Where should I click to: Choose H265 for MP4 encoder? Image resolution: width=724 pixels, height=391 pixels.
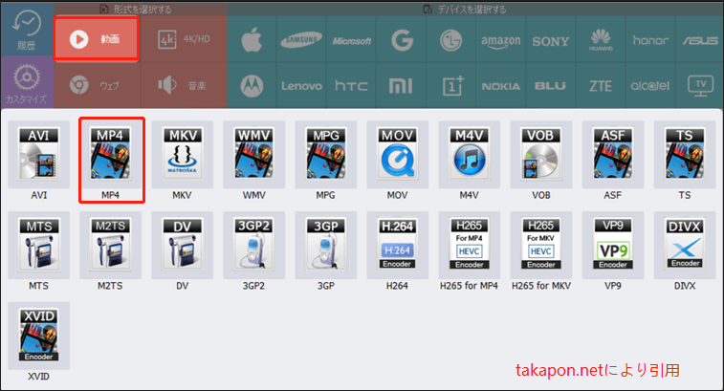coord(470,245)
